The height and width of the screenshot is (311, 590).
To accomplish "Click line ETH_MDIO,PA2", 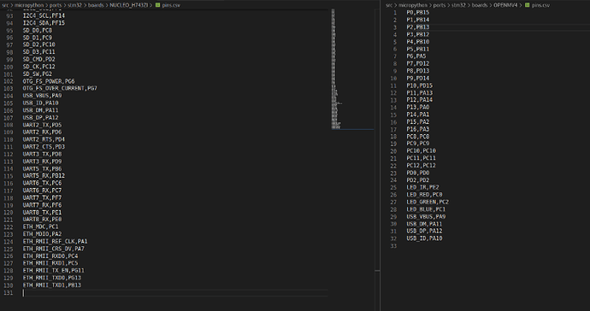I will pos(42,234).
